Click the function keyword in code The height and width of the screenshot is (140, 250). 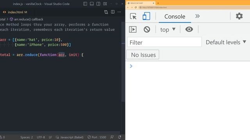tap(48, 55)
